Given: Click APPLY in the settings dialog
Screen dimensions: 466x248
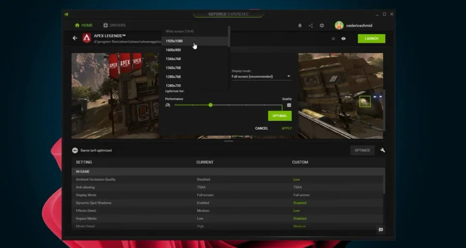Looking at the screenshot, I should pos(286,128).
